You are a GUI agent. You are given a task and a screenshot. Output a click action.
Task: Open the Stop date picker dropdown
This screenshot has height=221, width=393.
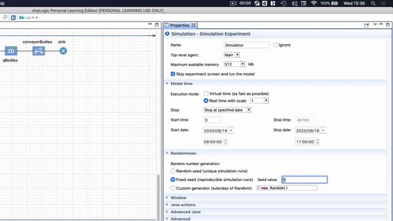point(323,131)
